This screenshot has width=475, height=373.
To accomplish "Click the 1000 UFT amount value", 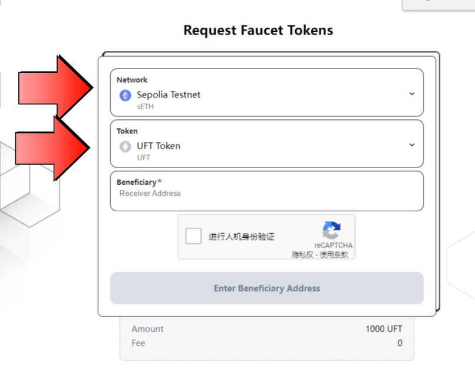I will [384, 329].
